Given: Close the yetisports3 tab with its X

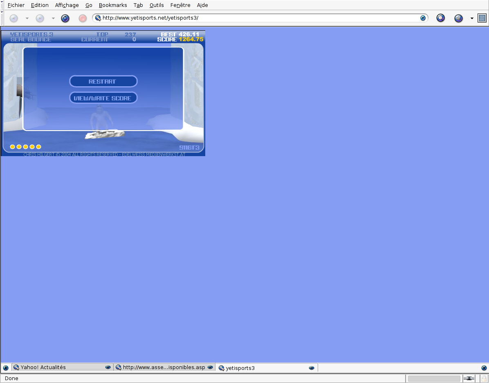Looking at the screenshot, I should click(x=311, y=368).
